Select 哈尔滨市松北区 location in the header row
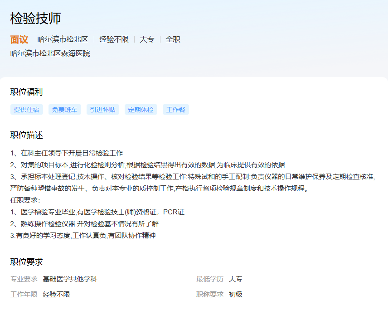 [63, 39]
